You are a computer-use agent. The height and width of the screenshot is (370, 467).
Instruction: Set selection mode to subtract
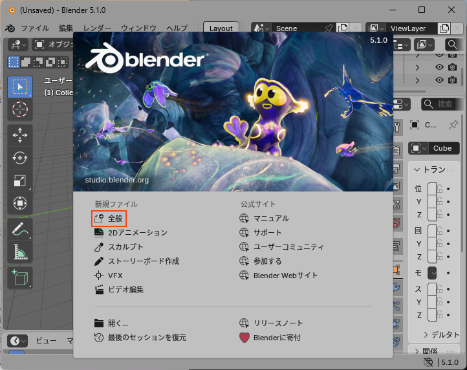point(38,62)
